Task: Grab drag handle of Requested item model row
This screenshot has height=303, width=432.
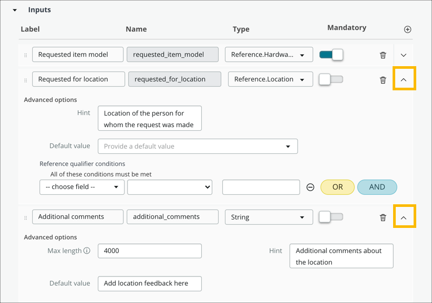Action: click(x=26, y=55)
